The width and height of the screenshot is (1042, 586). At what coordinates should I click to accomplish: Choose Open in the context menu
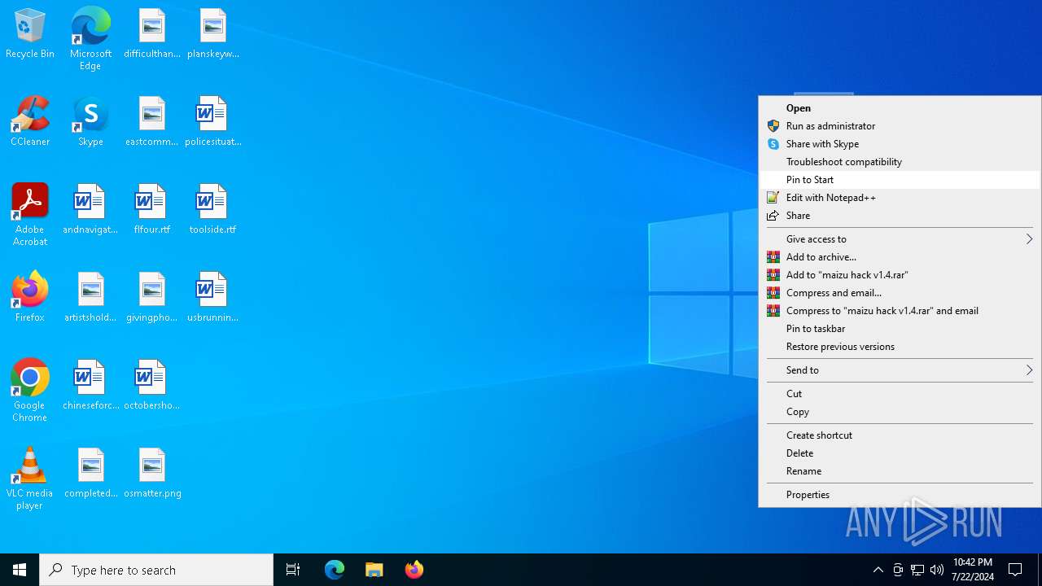click(900, 108)
